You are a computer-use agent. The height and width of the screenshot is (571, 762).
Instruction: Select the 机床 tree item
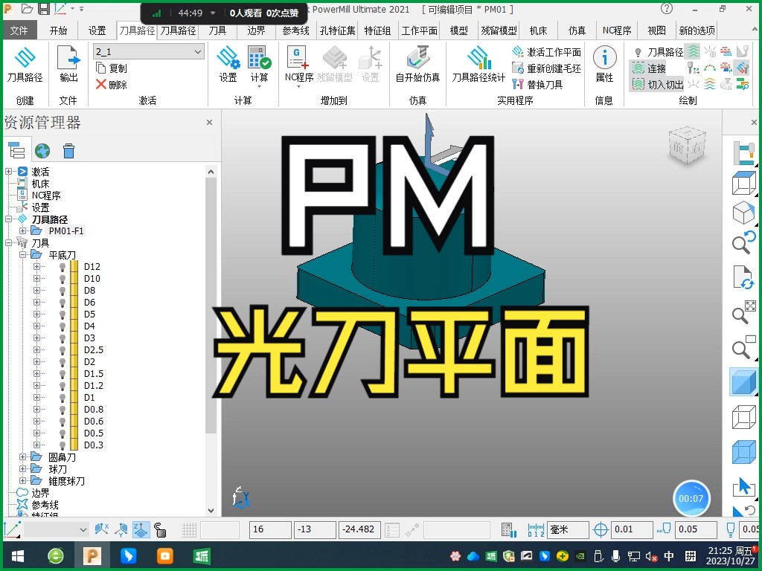pos(40,184)
